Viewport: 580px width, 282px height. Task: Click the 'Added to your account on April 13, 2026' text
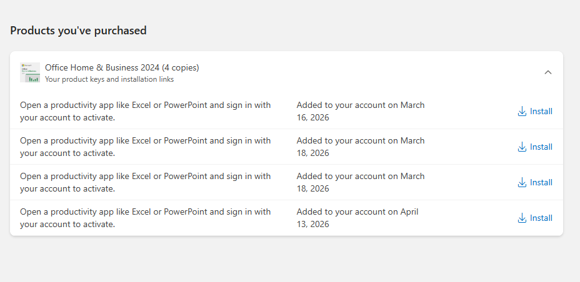click(357, 218)
